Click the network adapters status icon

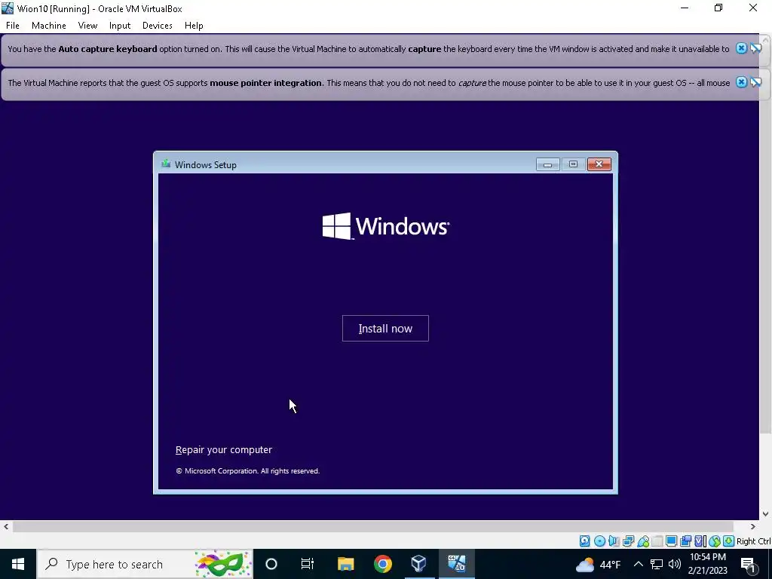628,541
